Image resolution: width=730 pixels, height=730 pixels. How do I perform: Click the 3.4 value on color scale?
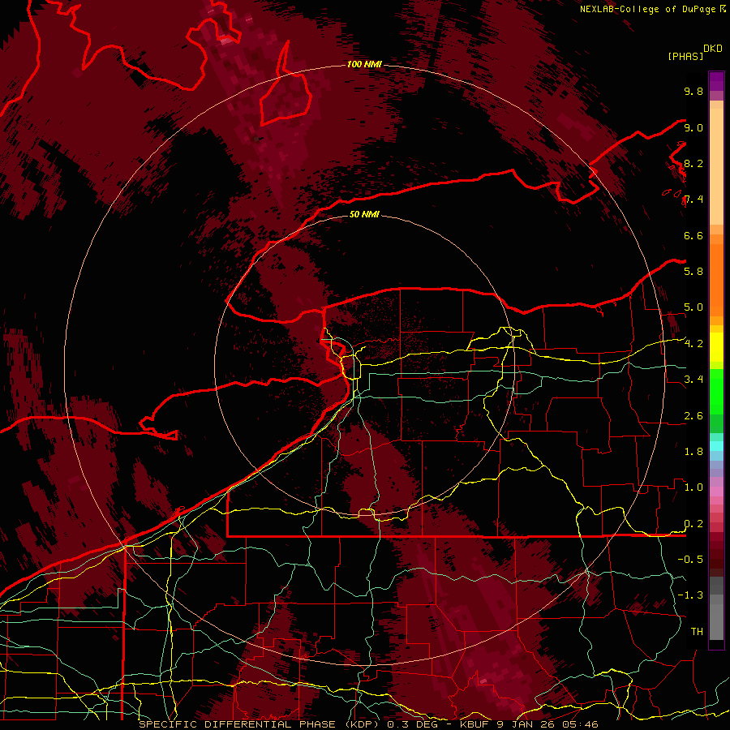[x=693, y=379]
